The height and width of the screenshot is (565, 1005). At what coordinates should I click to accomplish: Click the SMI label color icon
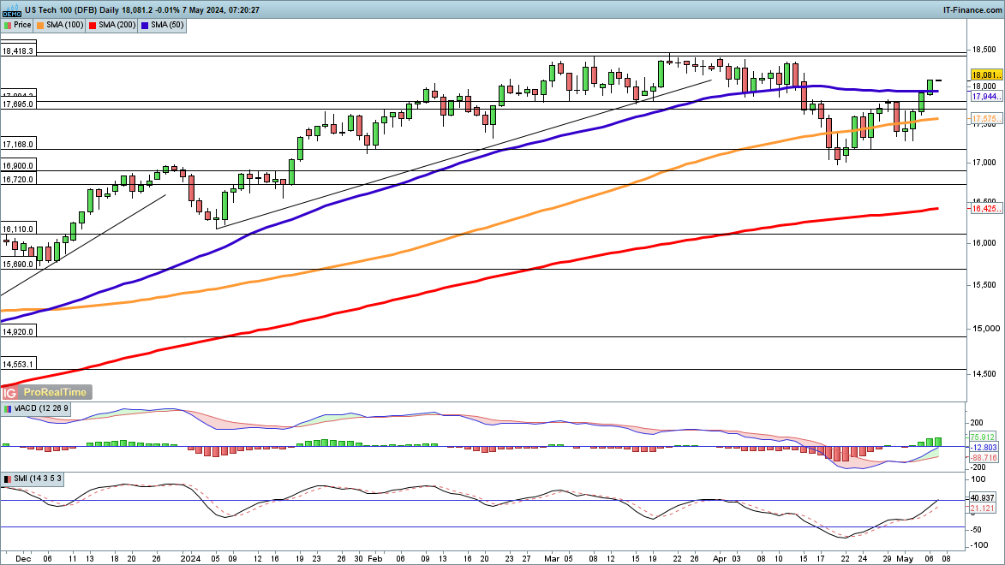coord(8,479)
